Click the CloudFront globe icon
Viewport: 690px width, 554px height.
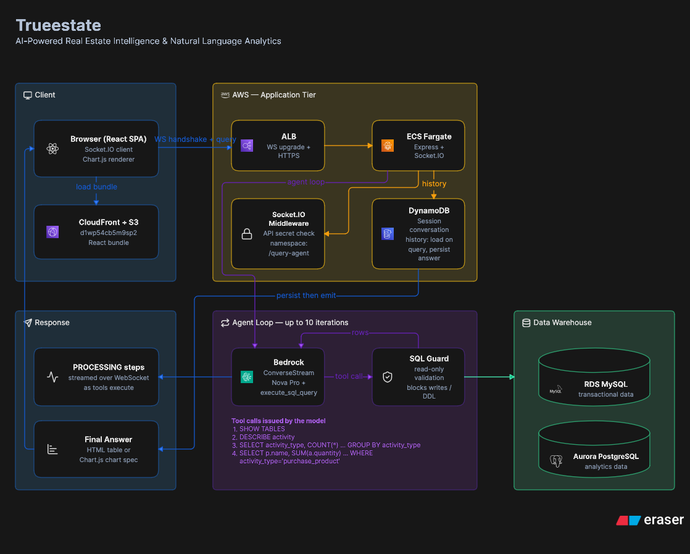(52, 232)
